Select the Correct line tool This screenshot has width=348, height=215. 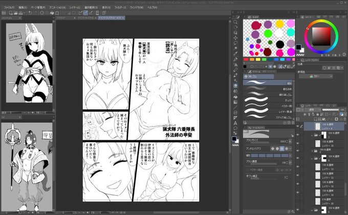pos(235,134)
